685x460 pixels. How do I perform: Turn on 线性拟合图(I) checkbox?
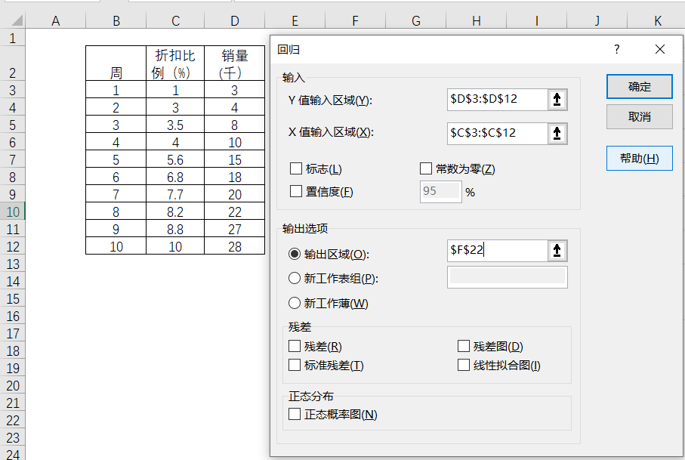pyautogui.click(x=464, y=366)
